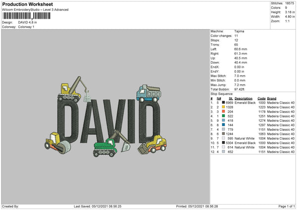Click the Max Stitch value '7.0 mm'
Screen dimensions: 297x210
tap(240, 76)
